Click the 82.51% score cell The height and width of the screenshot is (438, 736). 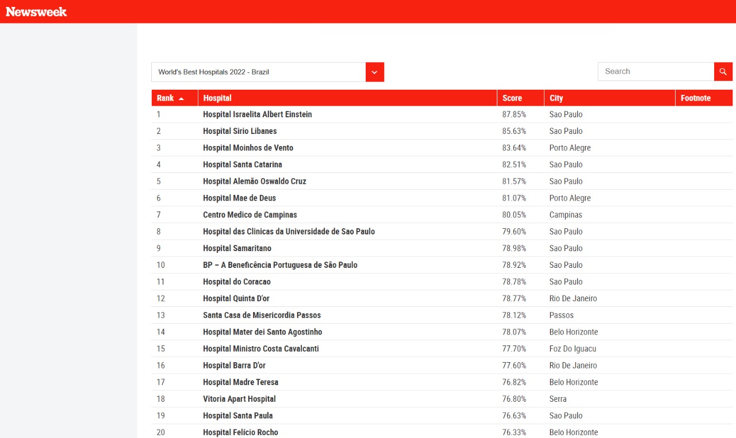coord(514,164)
